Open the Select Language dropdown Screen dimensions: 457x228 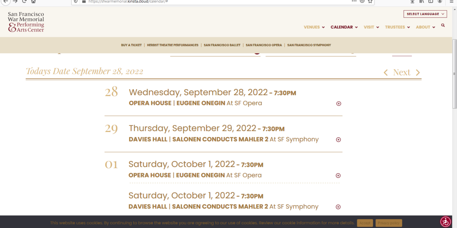click(x=425, y=14)
